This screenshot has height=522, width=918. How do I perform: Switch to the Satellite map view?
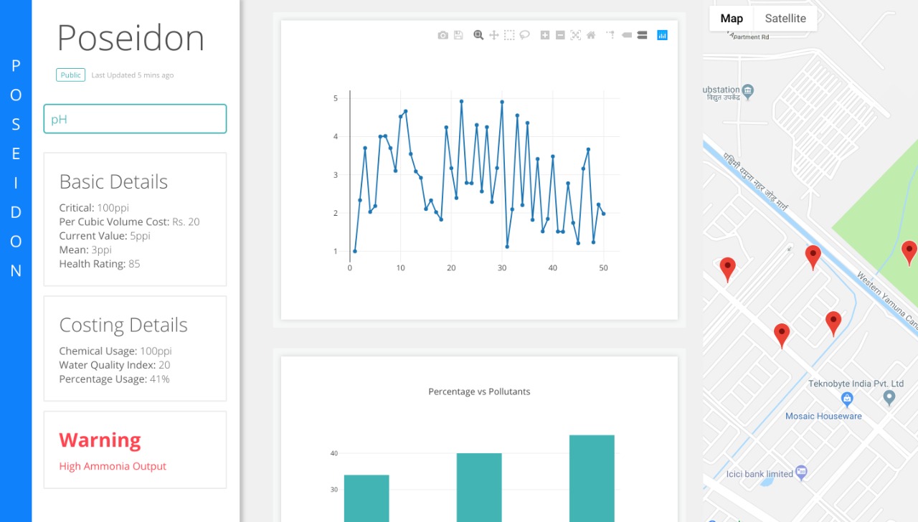pos(785,19)
